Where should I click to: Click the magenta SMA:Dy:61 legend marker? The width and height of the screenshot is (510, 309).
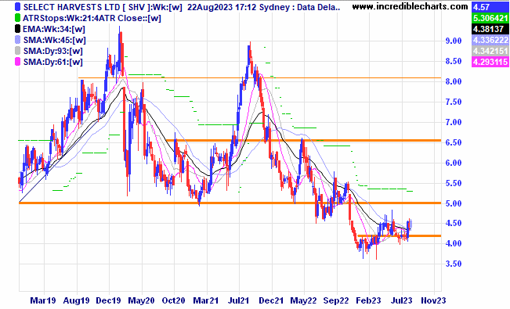17,62
